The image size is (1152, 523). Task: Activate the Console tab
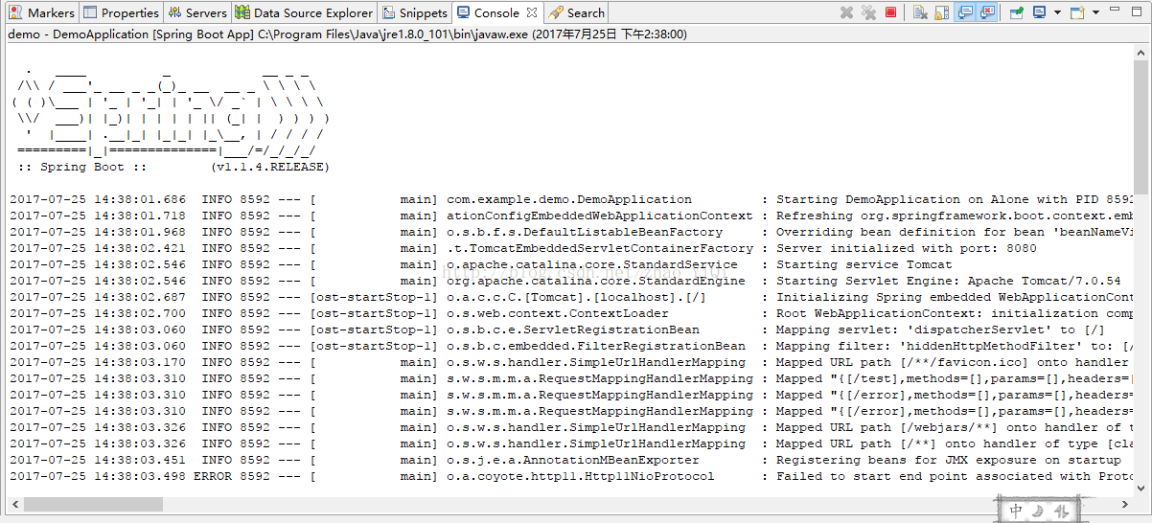pyautogui.click(x=496, y=12)
